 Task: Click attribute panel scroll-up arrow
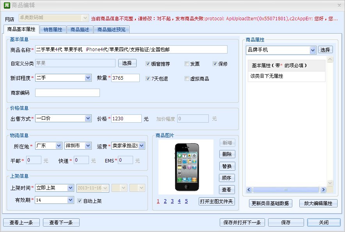pos(330,59)
